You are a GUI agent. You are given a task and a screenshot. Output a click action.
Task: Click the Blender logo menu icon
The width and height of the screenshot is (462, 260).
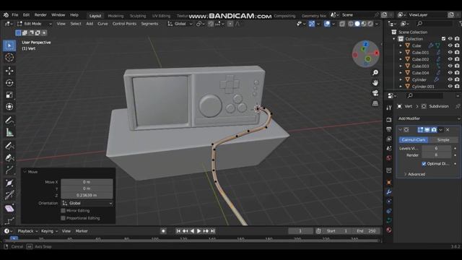coord(6,14)
